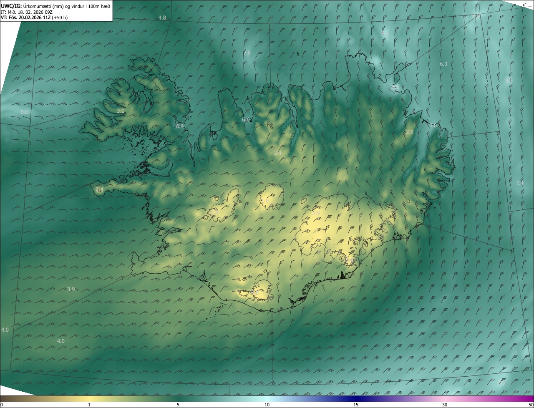Image resolution: width=534 pixels, height=408 pixels.
Task: Click the 3.1 value over the Westfjords
Action: click(x=121, y=111)
